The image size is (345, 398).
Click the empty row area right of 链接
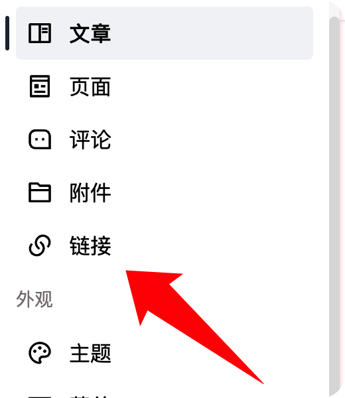[x=212, y=245]
